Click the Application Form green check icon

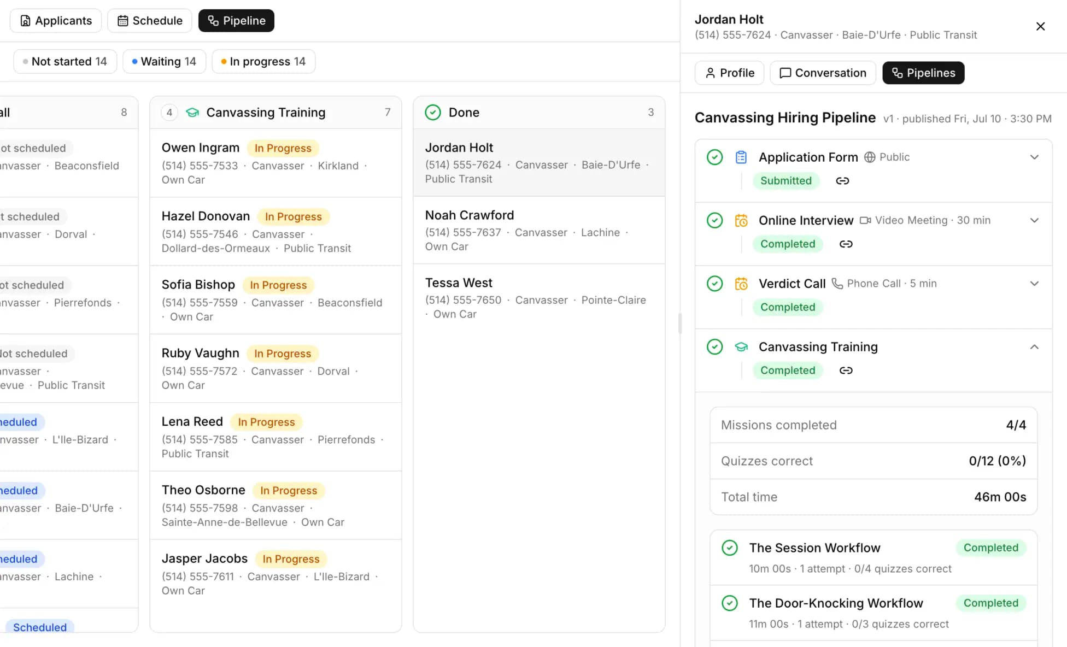714,157
